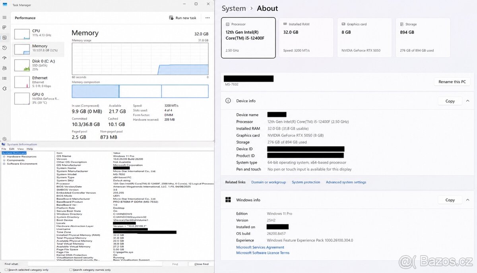This screenshot has width=477, height=273.
Task: Open App history icon in Task Manager
Action: pos(4,48)
